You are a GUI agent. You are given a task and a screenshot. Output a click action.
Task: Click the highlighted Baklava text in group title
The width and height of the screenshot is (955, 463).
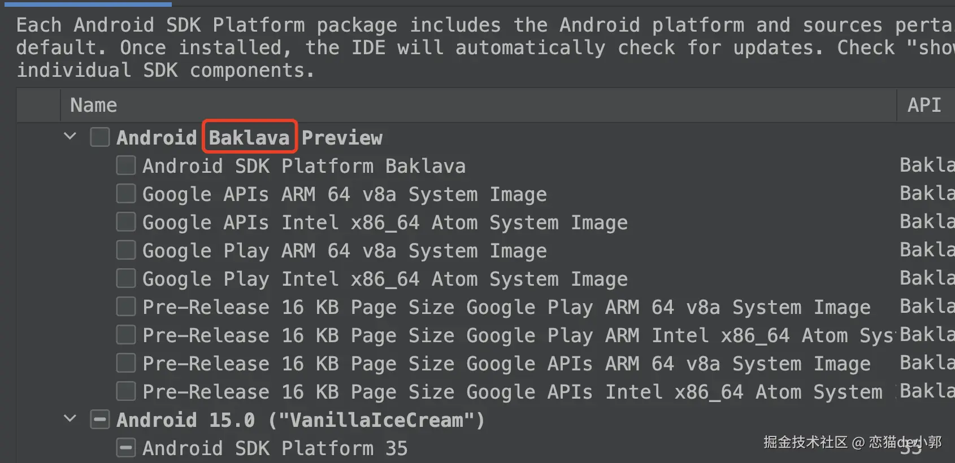click(249, 137)
